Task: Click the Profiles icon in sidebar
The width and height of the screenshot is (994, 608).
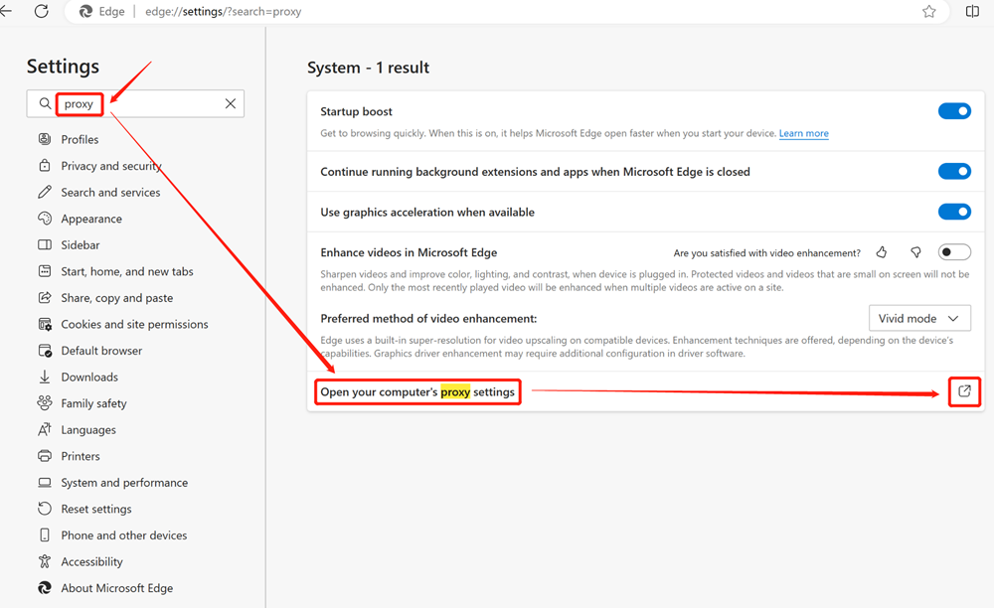Action: (45, 139)
